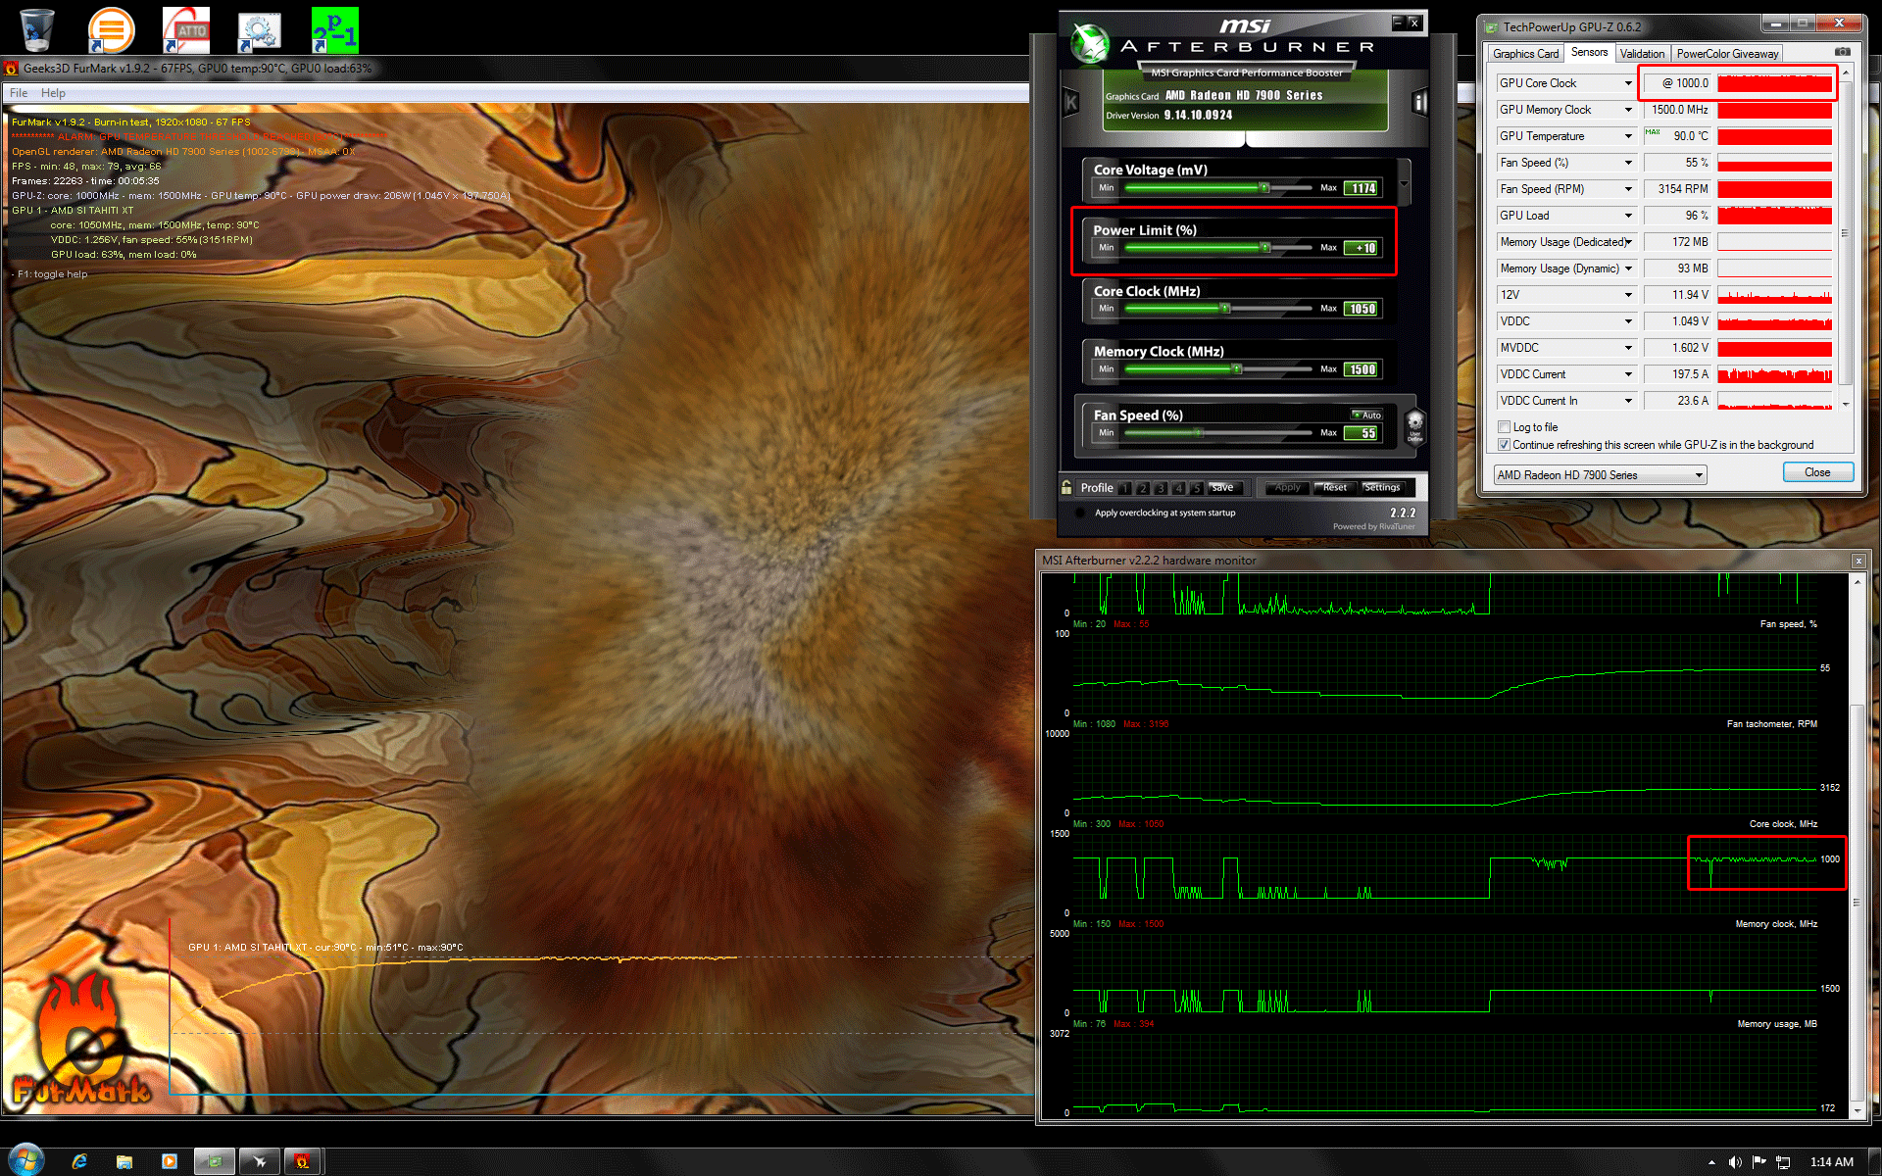The image size is (1882, 1176).
Task: Click Internet Explorer taskbar icon
Action: 79,1161
